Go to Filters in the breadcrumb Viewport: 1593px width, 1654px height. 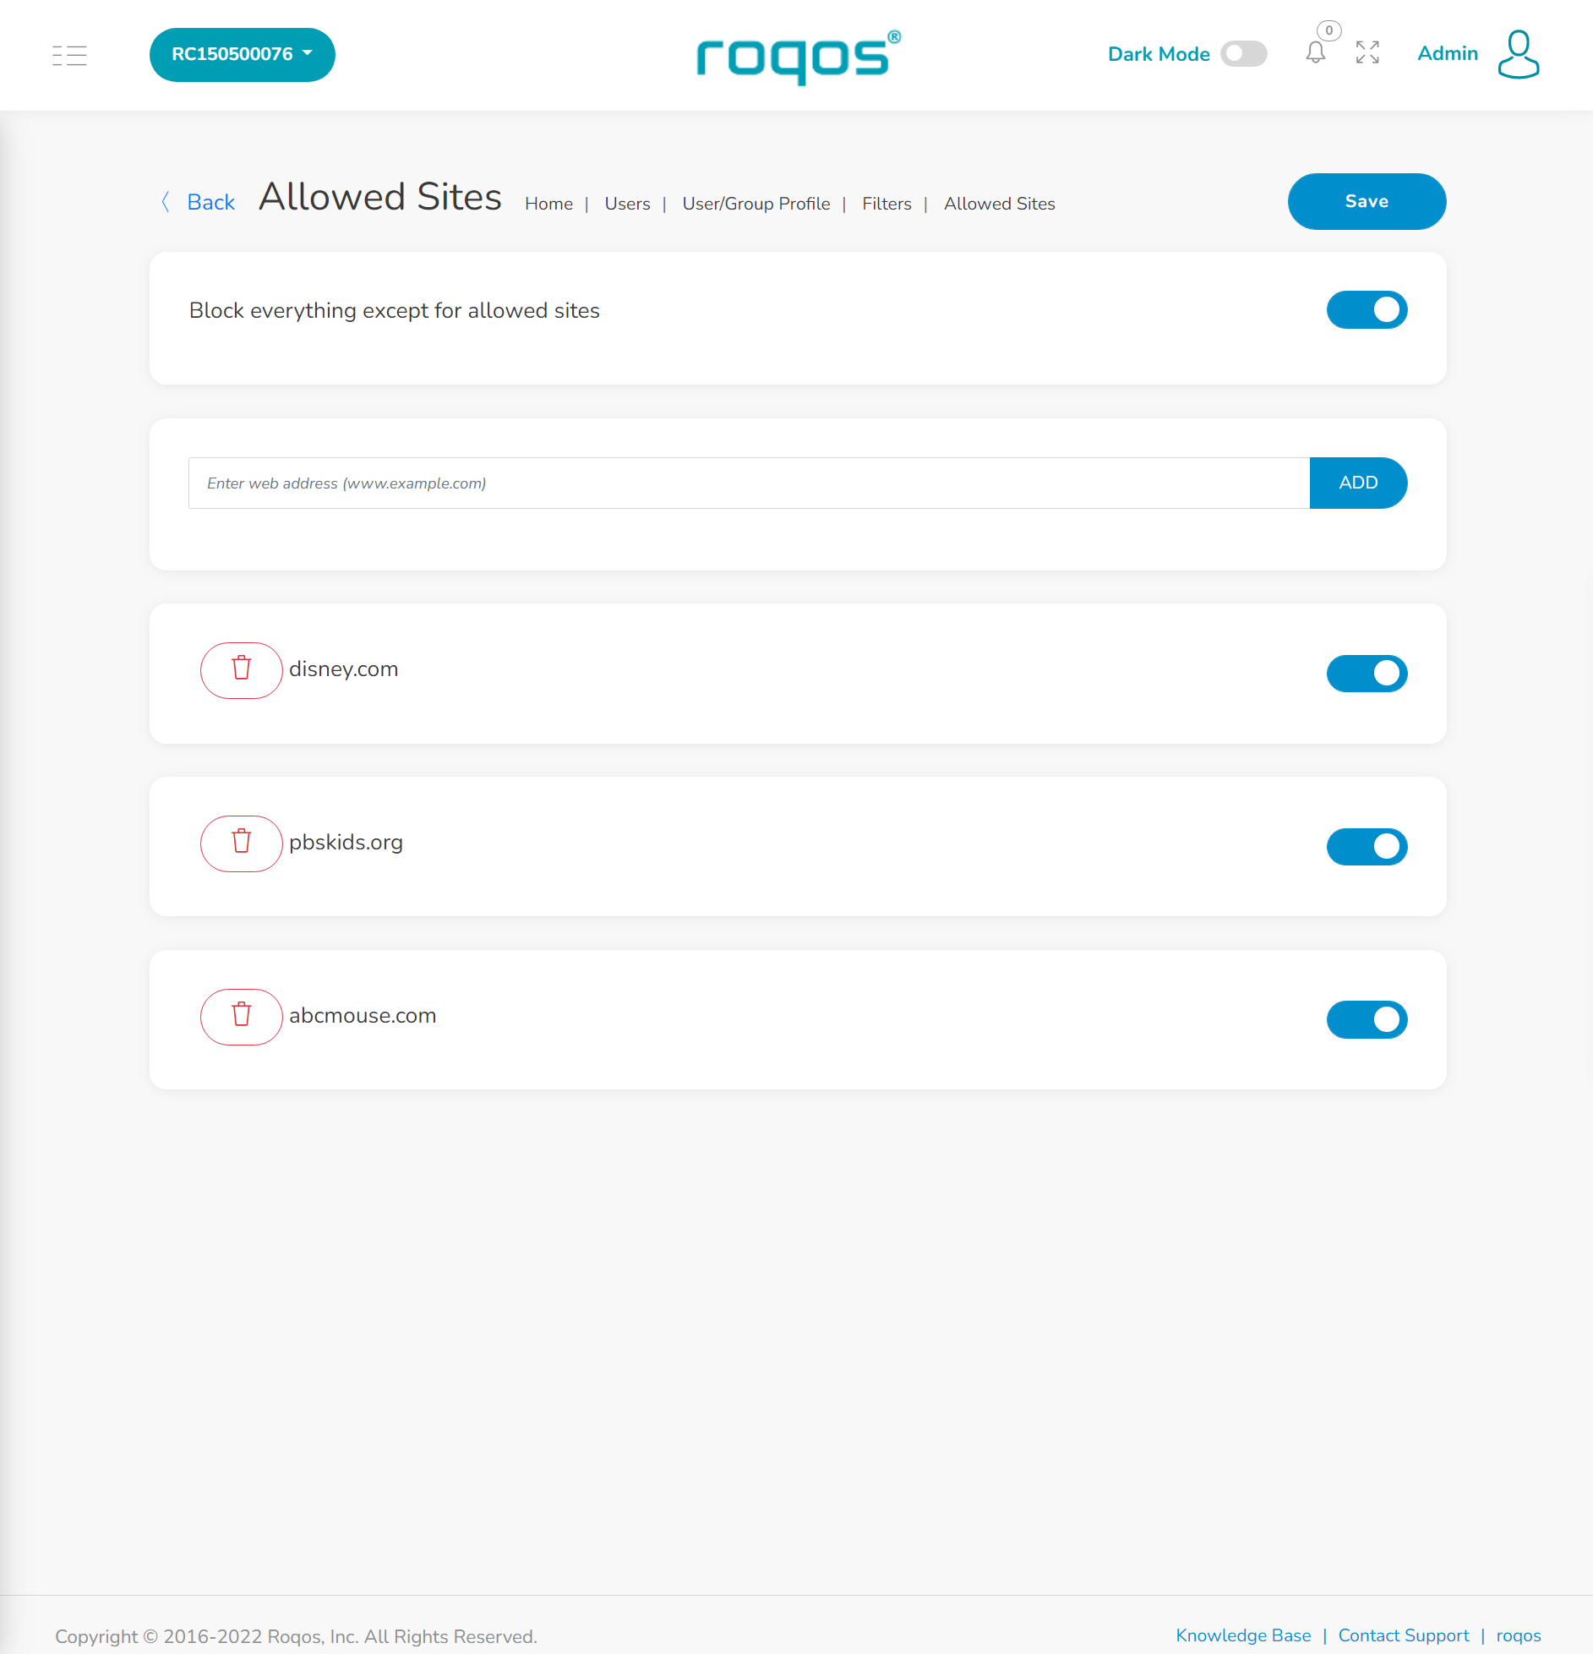887,204
